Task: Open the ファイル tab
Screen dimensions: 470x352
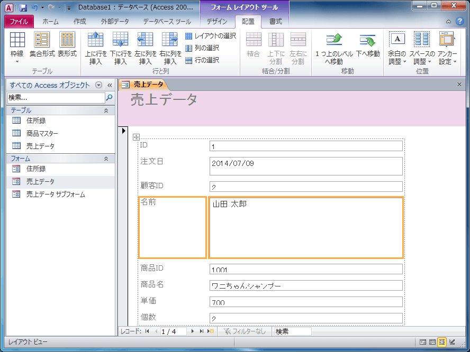Action: tap(19, 22)
